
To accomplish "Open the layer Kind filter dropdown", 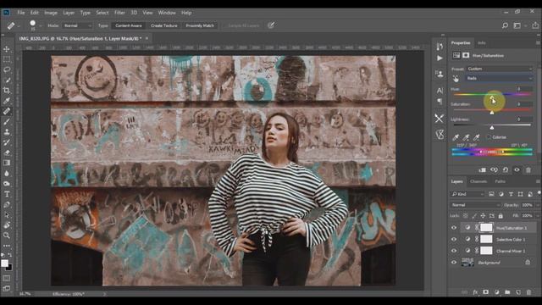I will 467,194.
